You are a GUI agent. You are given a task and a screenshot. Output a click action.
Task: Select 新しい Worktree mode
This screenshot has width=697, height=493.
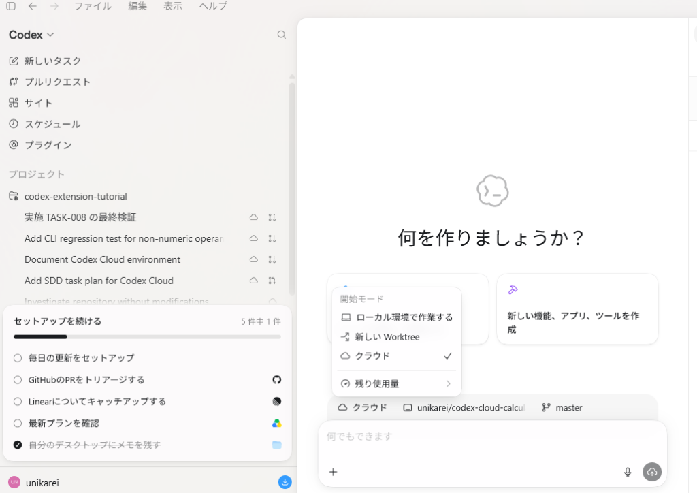tap(397, 337)
